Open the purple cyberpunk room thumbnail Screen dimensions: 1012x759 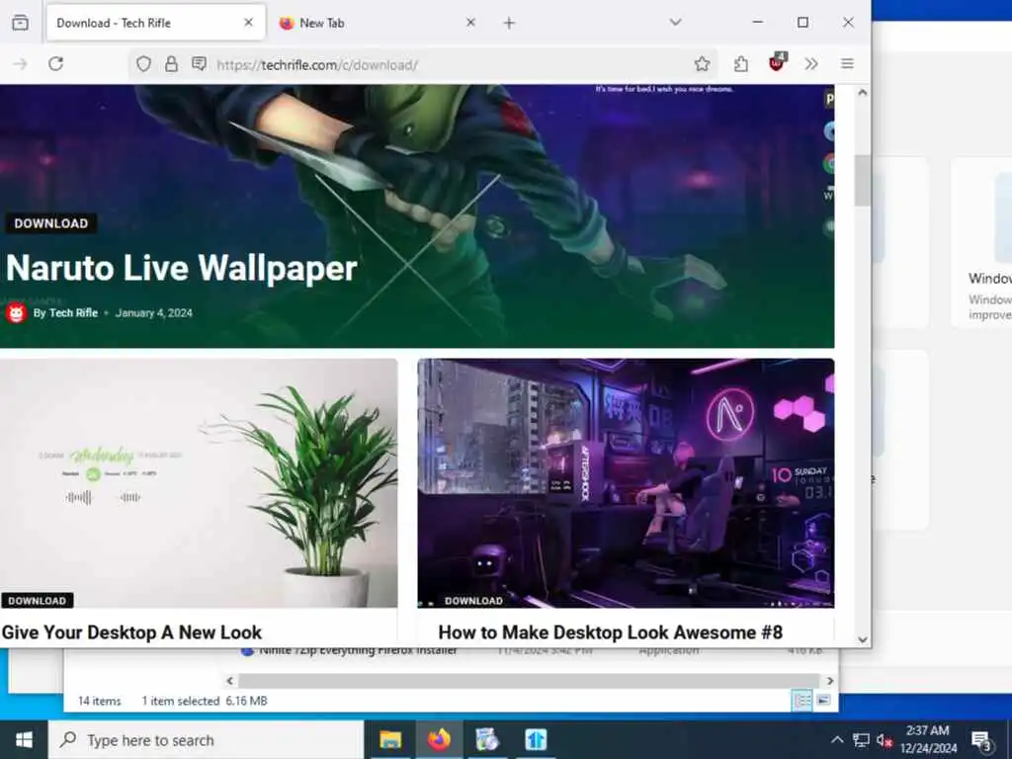(x=626, y=482)
